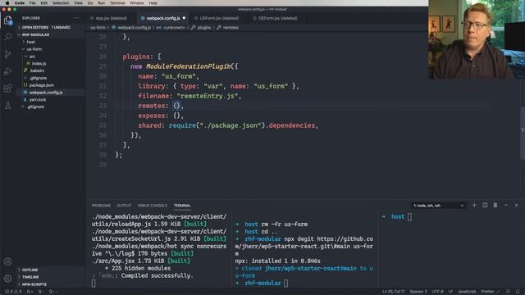
Task: Split the terminal pane
Action: (485, 206)
